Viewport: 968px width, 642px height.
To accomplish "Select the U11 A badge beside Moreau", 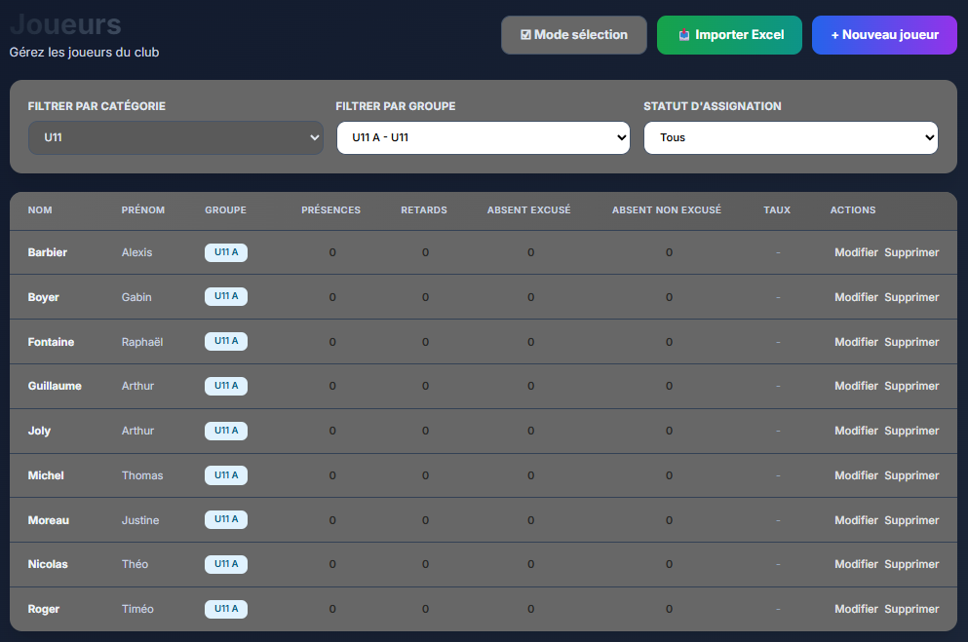I will (225, 519).
